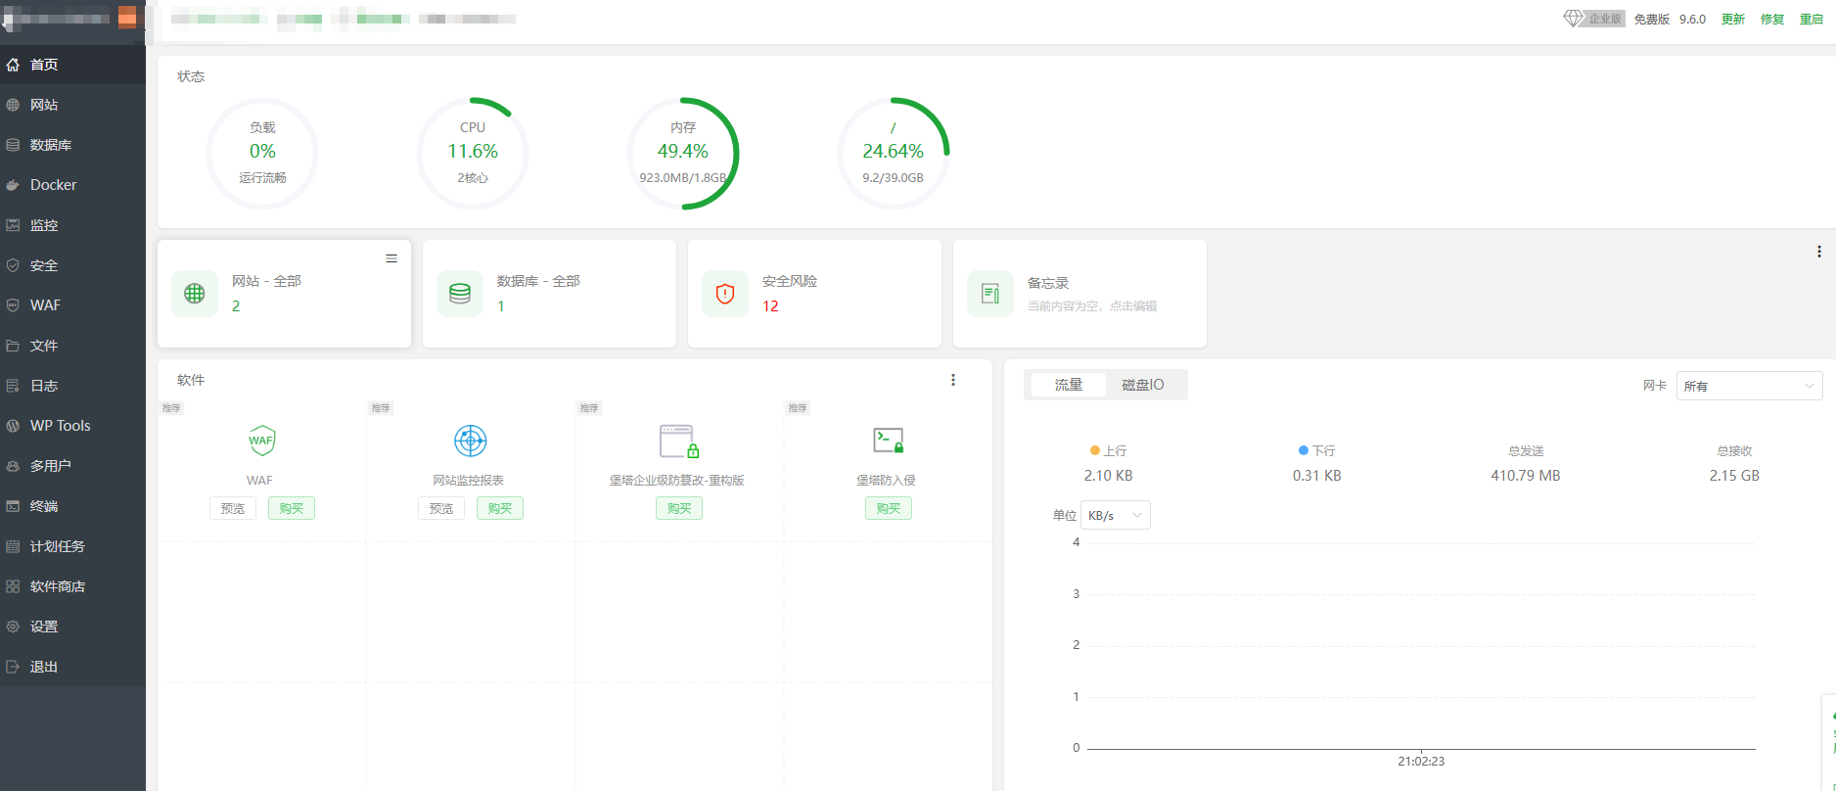This screenshot has height=791, width=1836.
Task: Open the hamburger menu on 网站 card
Action: coord(391,258)
